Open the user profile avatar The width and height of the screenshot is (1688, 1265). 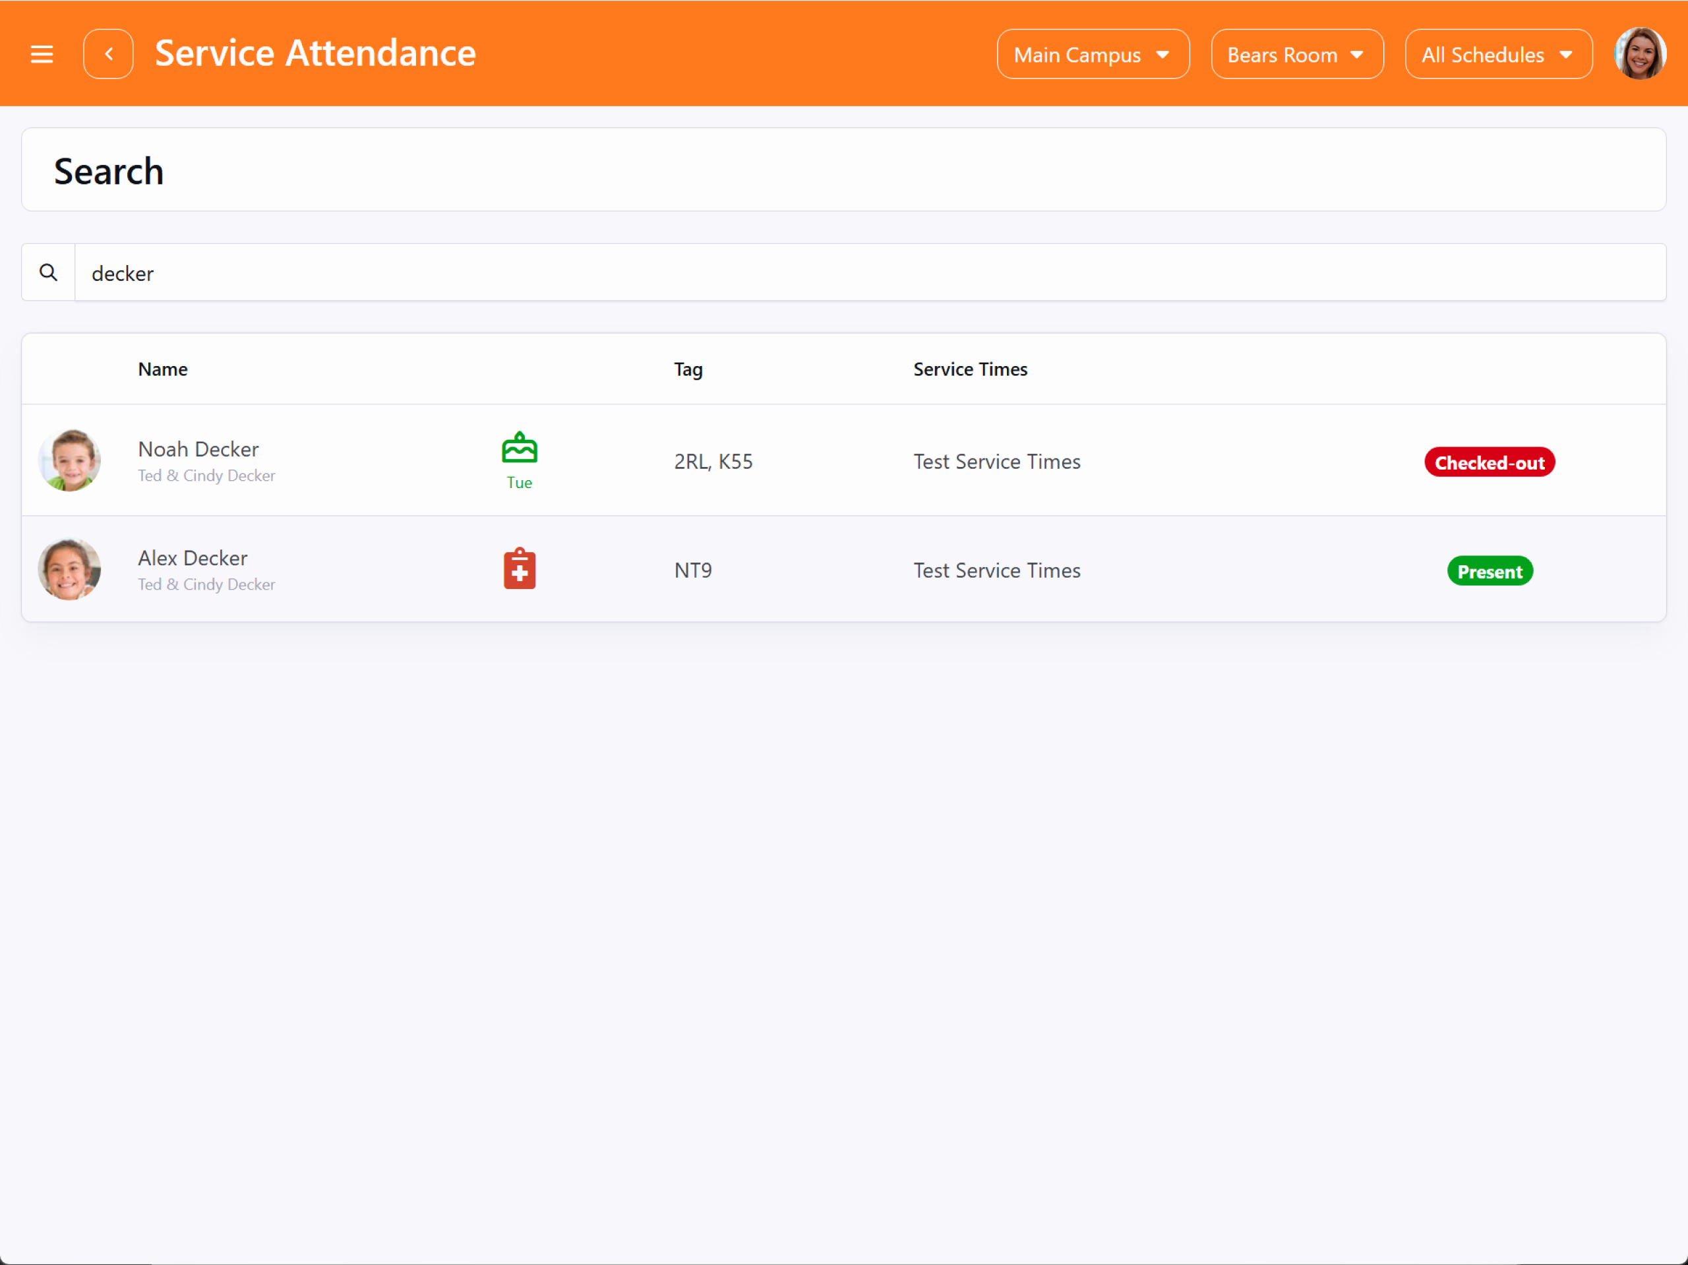pos(1639,54)
